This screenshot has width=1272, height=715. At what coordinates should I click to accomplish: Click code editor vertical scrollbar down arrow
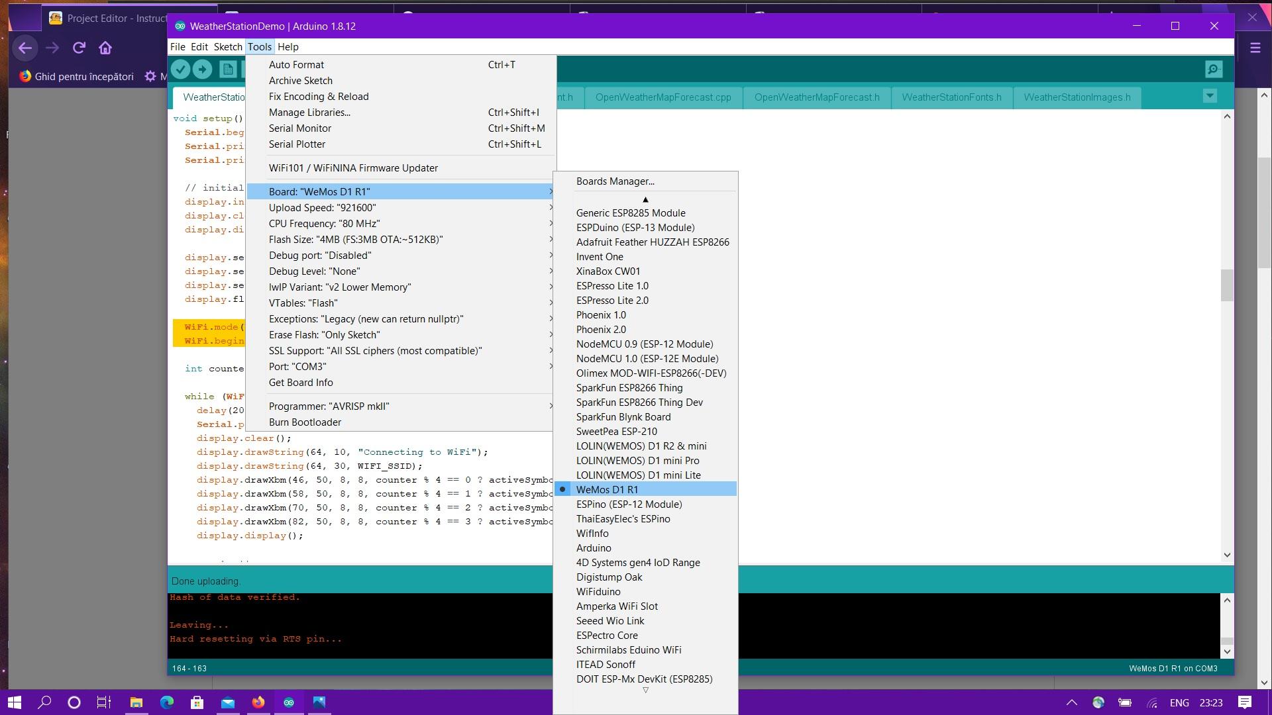[1227, 555]
